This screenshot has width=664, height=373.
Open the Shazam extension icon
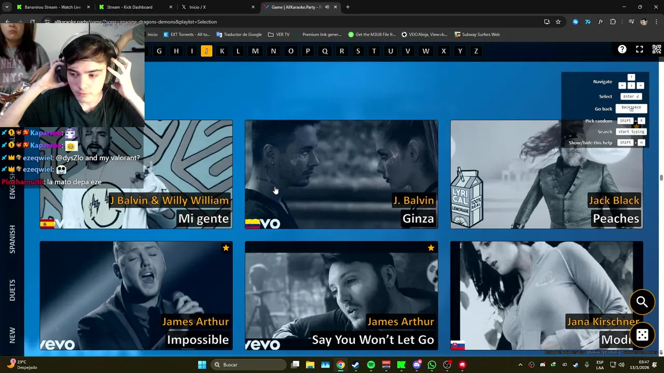point(575,22)
